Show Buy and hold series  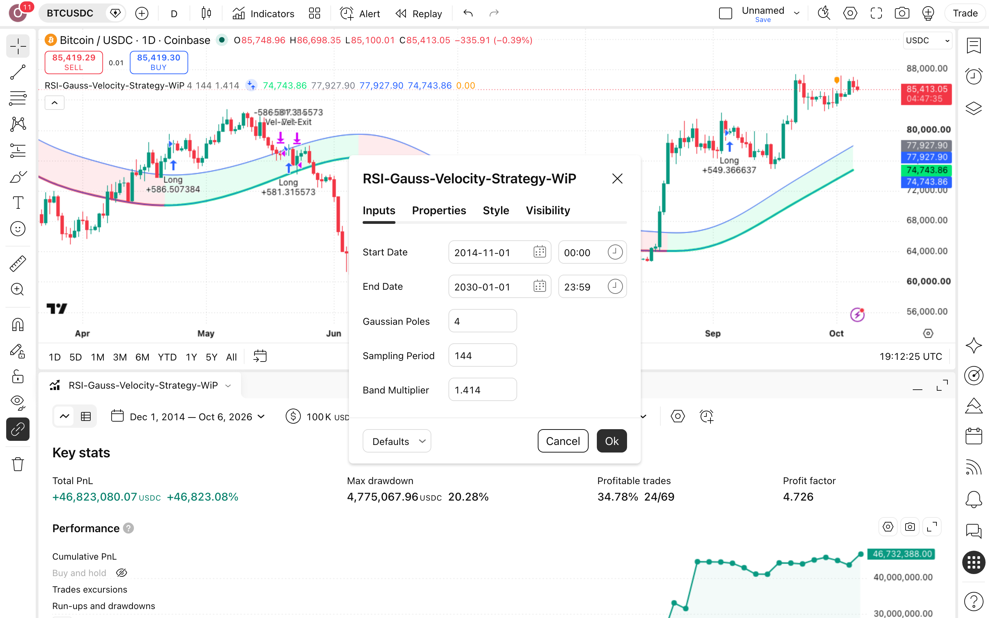coord(121,573)
